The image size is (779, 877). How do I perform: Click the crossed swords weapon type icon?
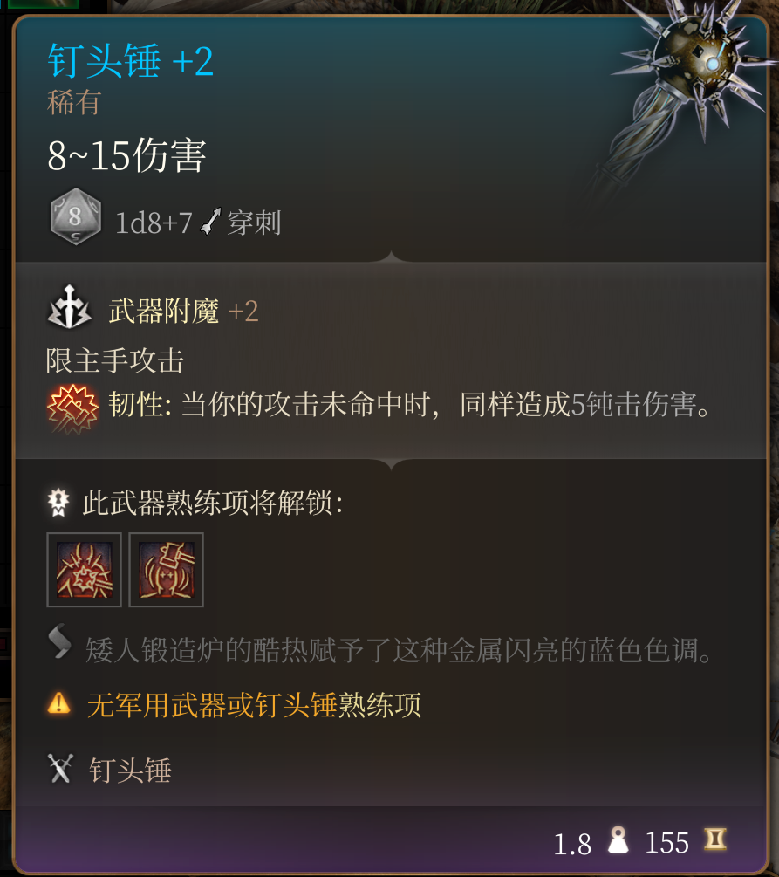coord(60,769)
